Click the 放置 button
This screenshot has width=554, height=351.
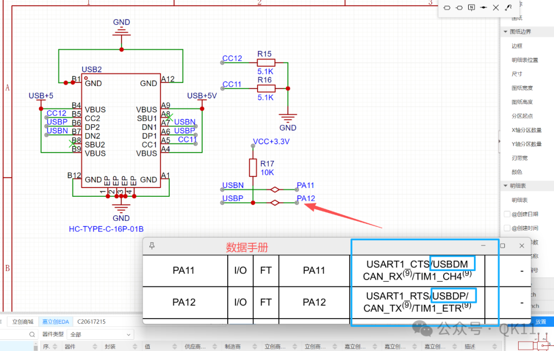coord(541,322)
